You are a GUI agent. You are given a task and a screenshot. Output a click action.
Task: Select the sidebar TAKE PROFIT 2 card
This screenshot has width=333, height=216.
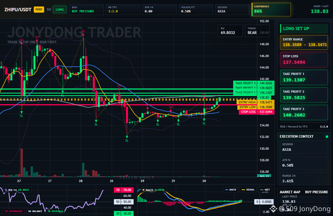click(x=304, y=95)
